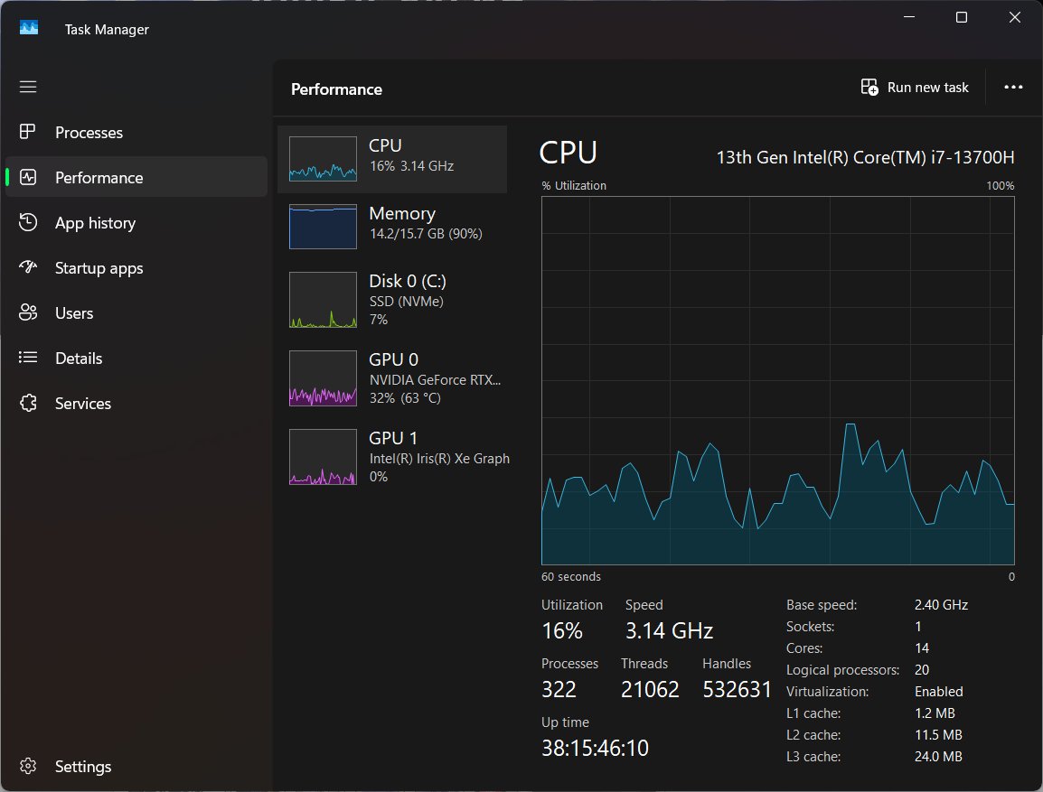Viewport: 1043px width, 792px height.
Task: Click Intel(R) Iris(R) Xe Graph text
Action: coord(439,459)
